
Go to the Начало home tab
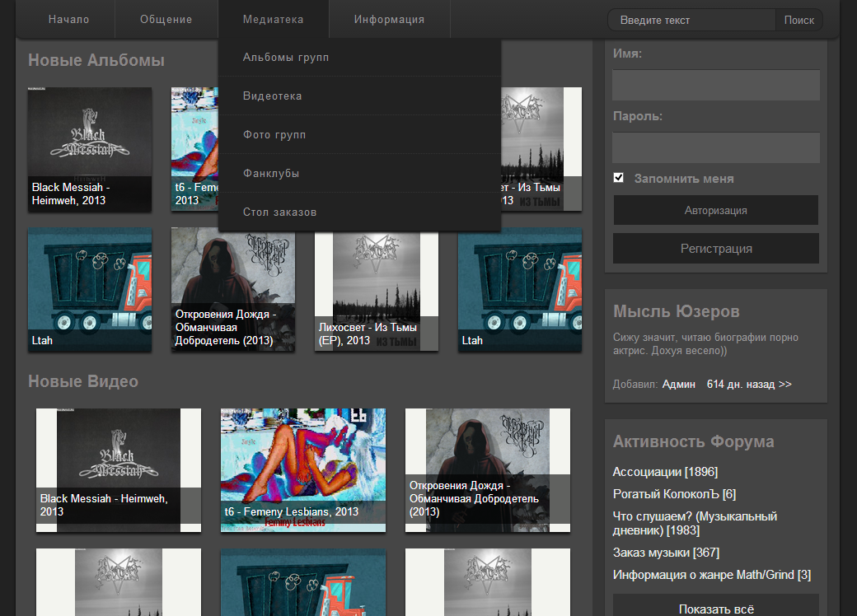(68, 20)
